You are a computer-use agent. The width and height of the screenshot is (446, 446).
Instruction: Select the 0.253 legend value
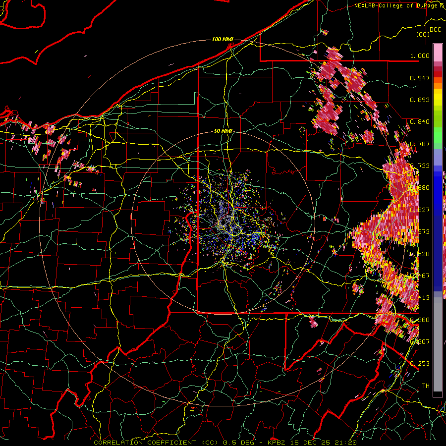(x=420, y=364)
